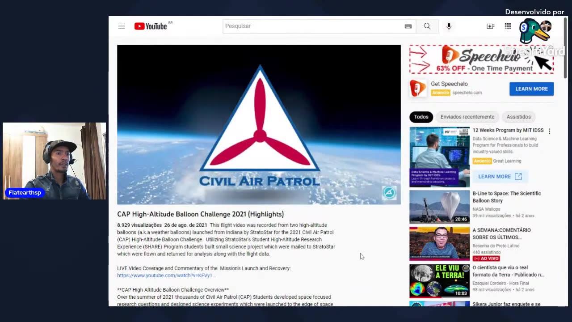Open A SEMANA live stream thumbnail

pyautogui.click(x=439, y=244)
